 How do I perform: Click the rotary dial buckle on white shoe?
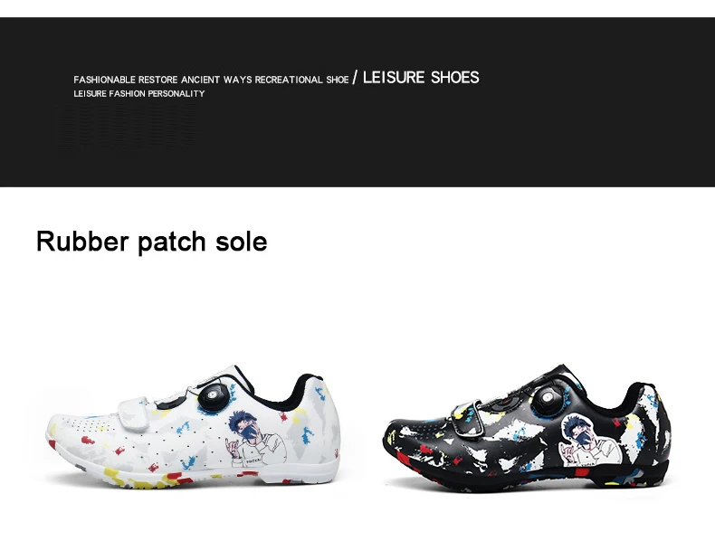[x=213, y=395]
